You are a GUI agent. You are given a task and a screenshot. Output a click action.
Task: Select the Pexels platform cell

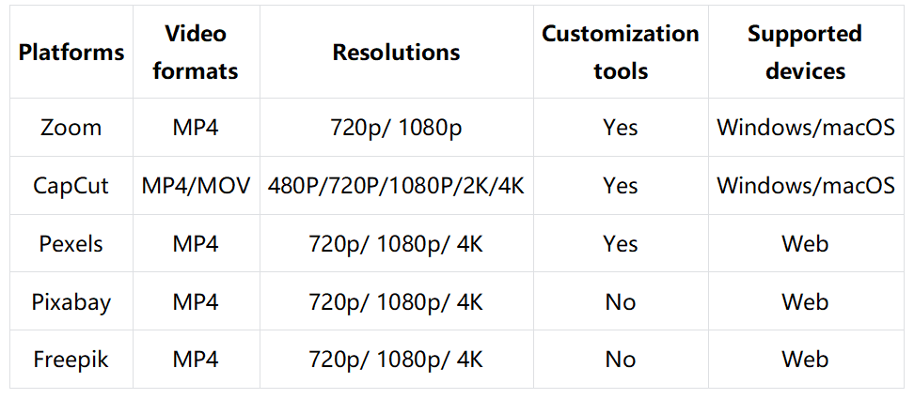click(x=71, y=243)
